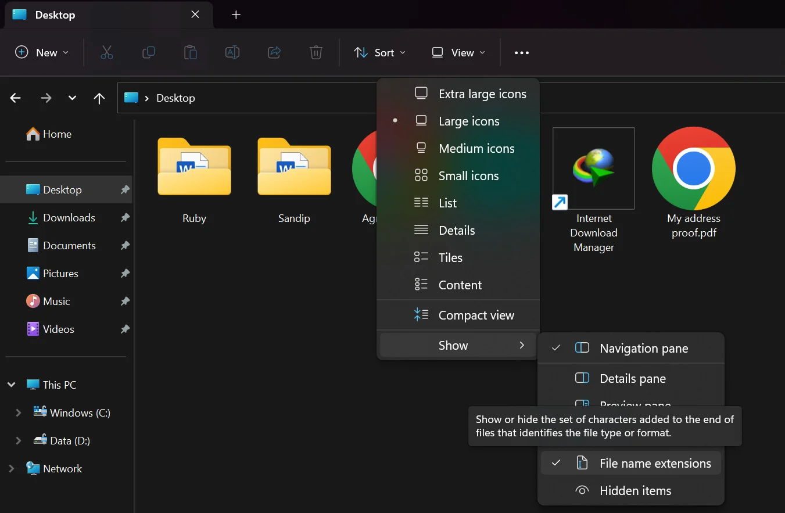The height and width of the screenshot is (513, 785).
Task: Select Network in the sidebar
Action: click(x=54, y=469)
